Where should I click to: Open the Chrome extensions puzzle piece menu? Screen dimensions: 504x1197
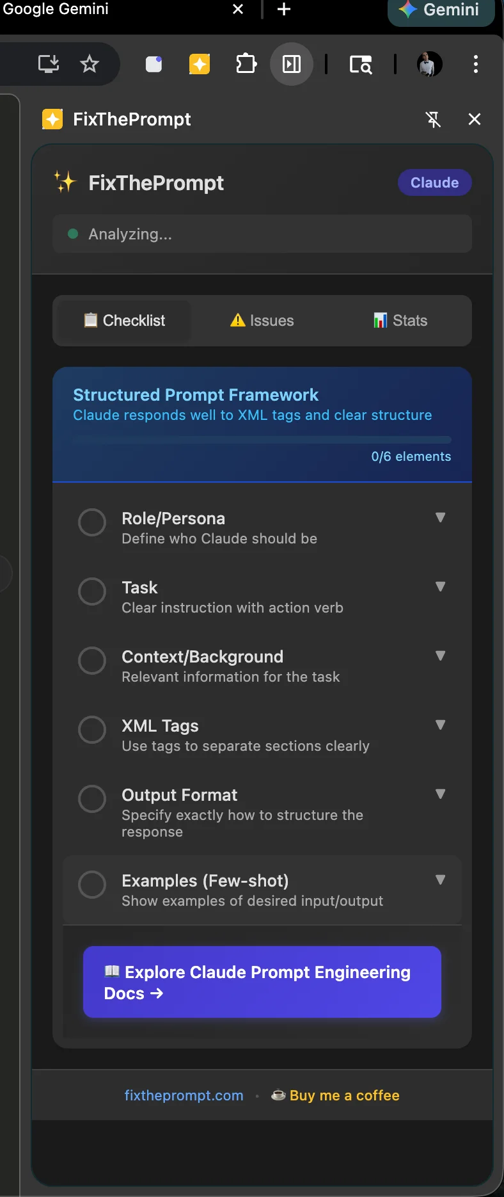coord(246,64)
